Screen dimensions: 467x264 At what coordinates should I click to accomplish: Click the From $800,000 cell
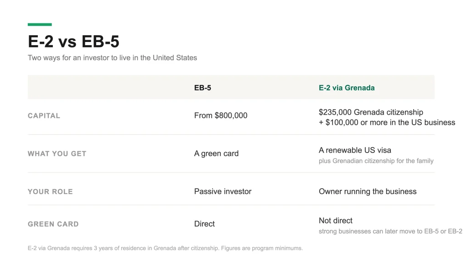pyautogui.click(x=221, y=116)
